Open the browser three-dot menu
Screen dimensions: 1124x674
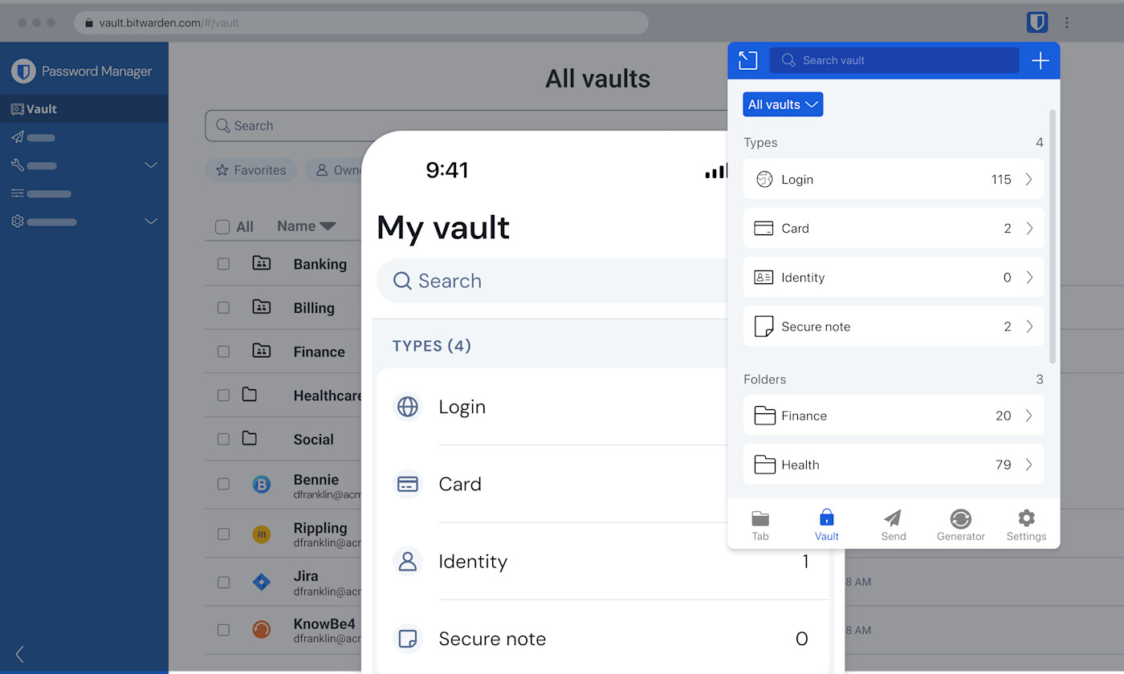click(x=1066, y=22)
